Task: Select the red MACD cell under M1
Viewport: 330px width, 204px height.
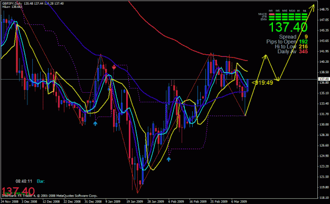Action: pyautogui.click(x=272, y=14)
